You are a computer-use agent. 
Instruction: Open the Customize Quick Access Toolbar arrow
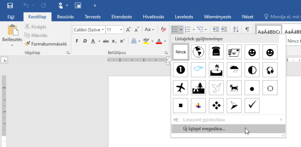(95, 5)
